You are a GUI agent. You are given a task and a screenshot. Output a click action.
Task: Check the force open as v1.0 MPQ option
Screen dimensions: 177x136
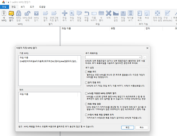pyautogui.click(x=86, y=93)
